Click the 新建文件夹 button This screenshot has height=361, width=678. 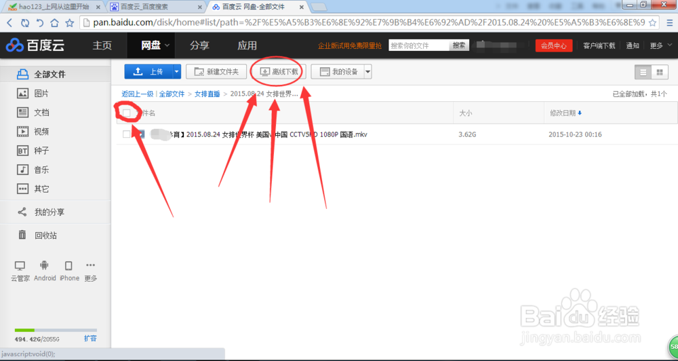216,72
